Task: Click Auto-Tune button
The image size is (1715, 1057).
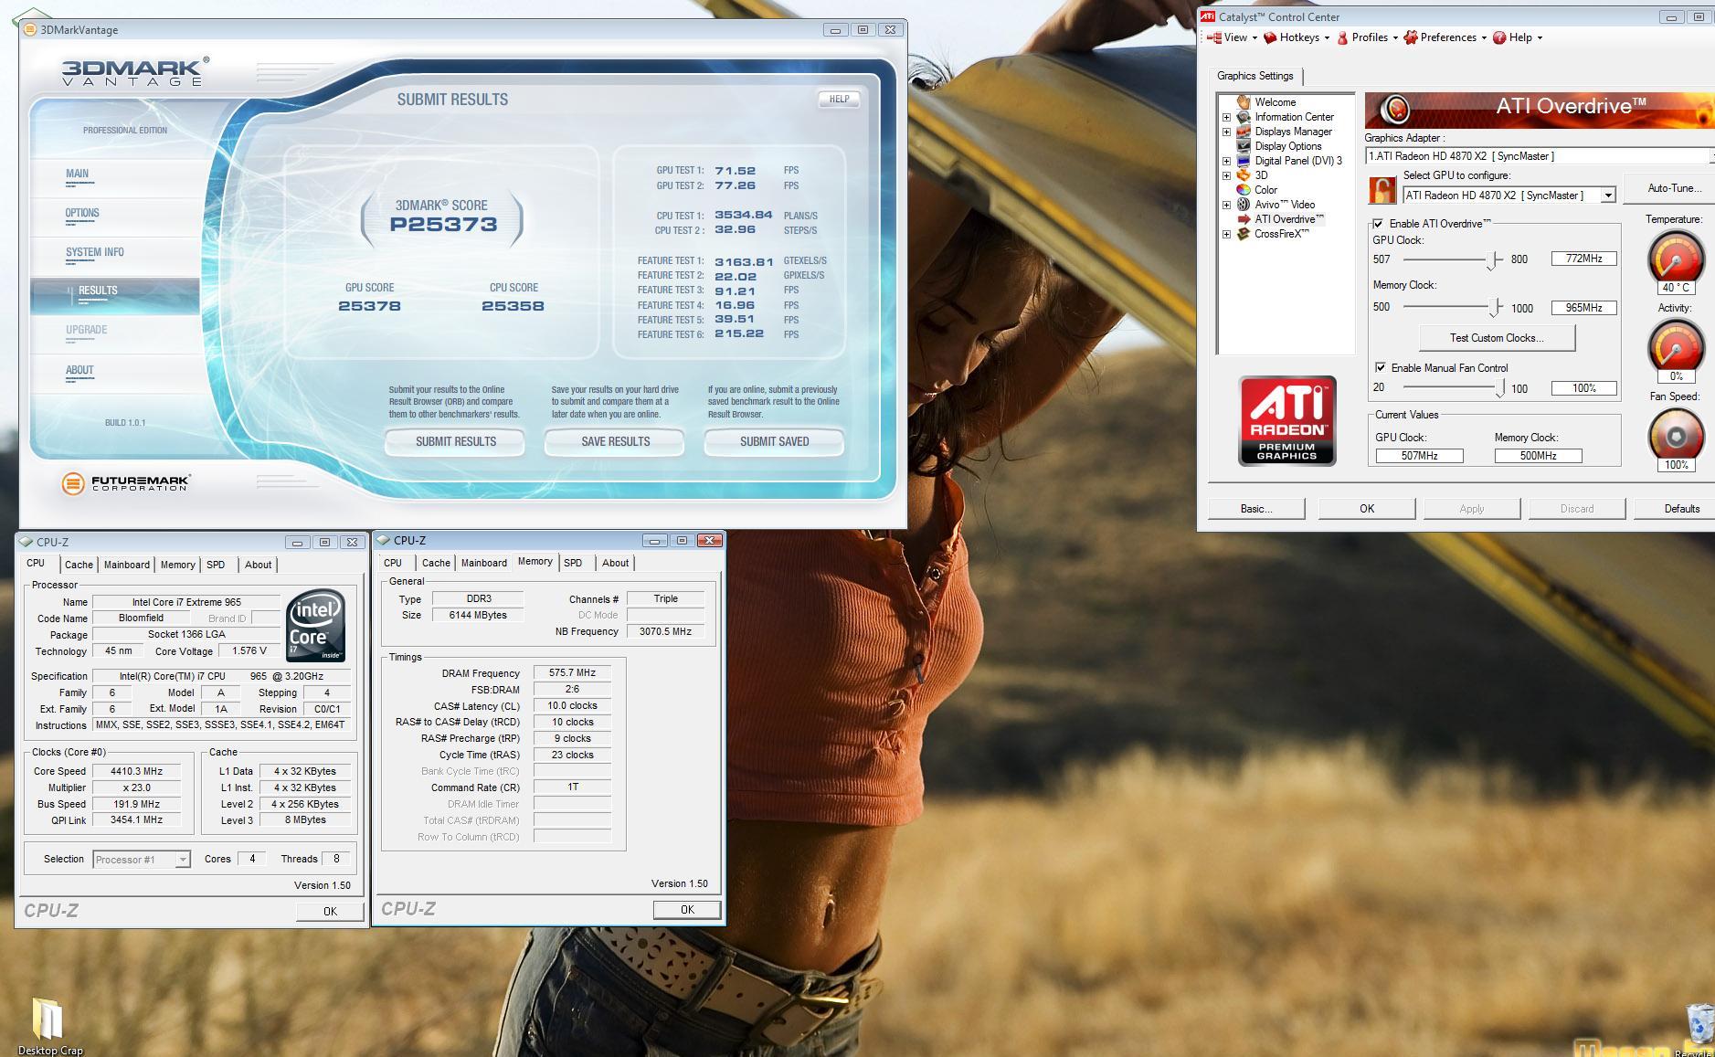Action: click(1674, 188)
